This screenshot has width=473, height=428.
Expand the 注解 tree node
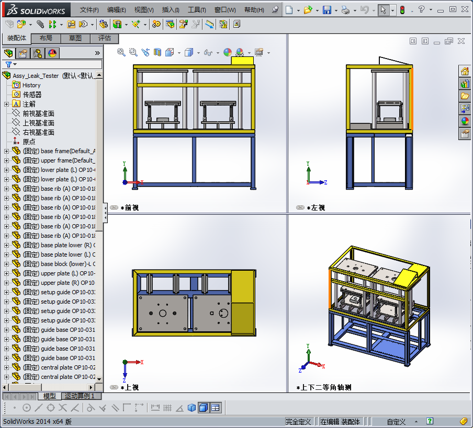(6, 104)
